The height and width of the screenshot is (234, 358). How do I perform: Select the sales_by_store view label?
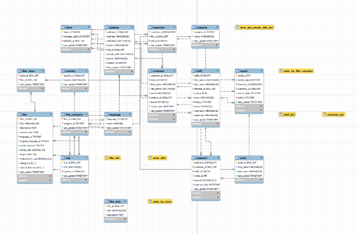click(160, 201)
